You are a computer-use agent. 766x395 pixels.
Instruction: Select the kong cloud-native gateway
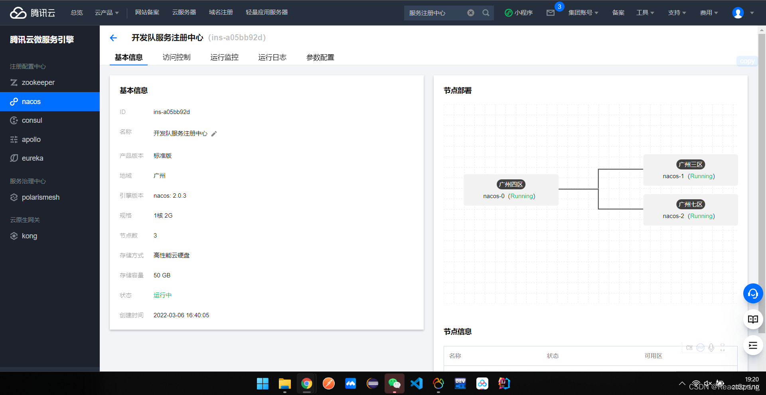tap(29, 236)
